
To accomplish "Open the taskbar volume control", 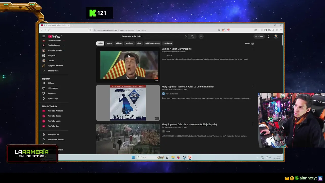I will click(x=270, y=157).
